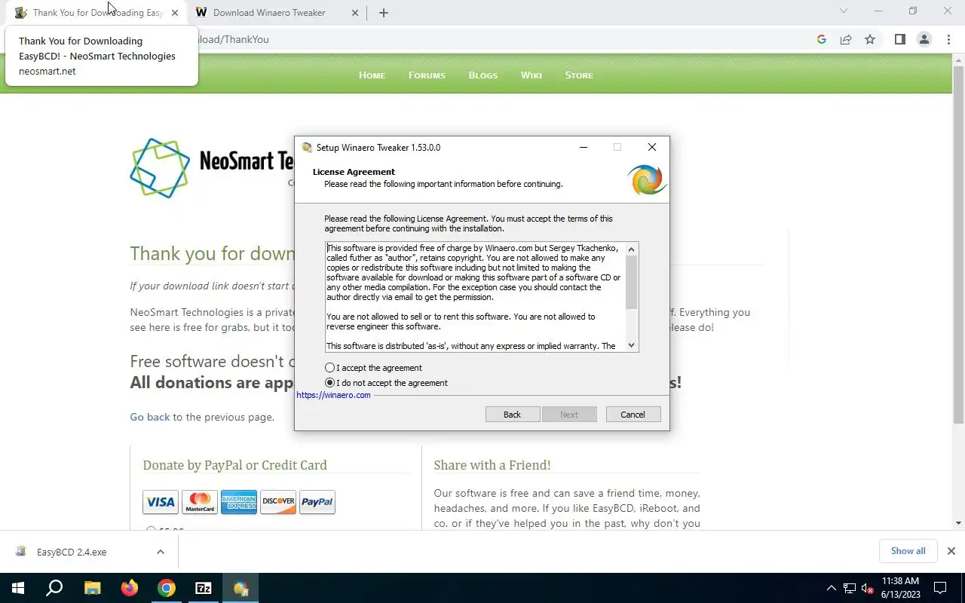Viewport: 965px width, 603px height.
Task: Click the PayPal icon
Action: pos(317,502)
